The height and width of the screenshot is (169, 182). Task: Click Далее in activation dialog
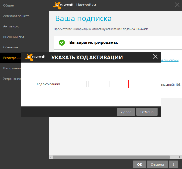(126, 112)
